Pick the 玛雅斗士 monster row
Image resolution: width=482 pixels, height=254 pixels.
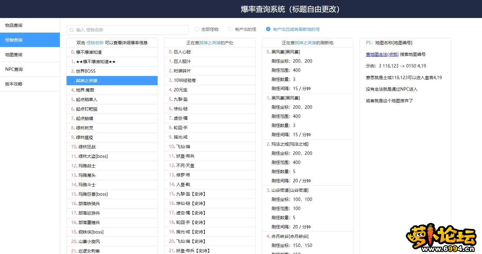(x=112, y=185)
